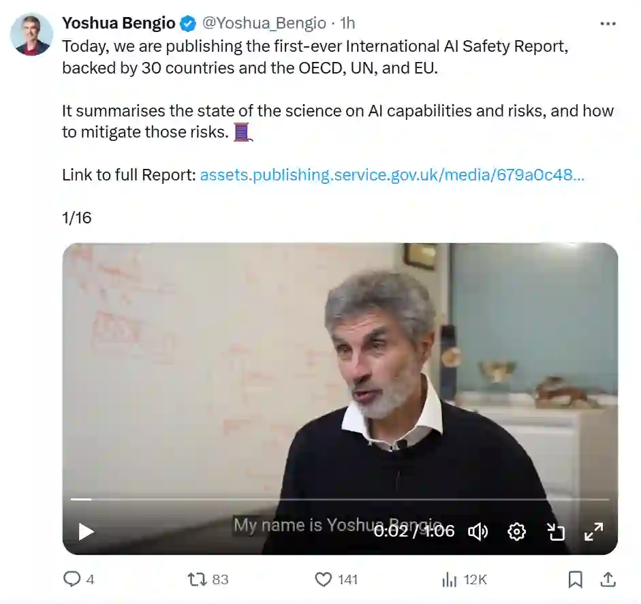The image size is (641, 604).
Task: Open the assets.publishing.service.gov.uk report link
Action: pos(392,175)
